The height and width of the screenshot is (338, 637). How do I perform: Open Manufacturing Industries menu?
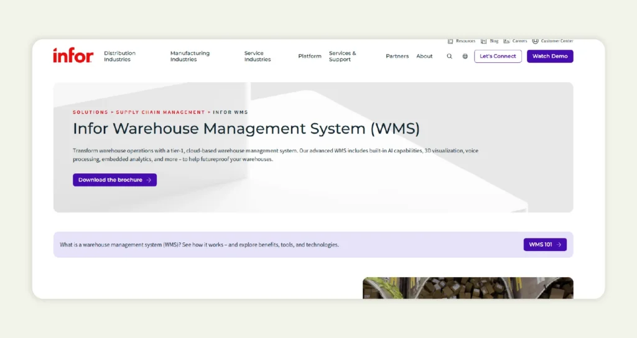pyautogui.click(x=190, y=56)
